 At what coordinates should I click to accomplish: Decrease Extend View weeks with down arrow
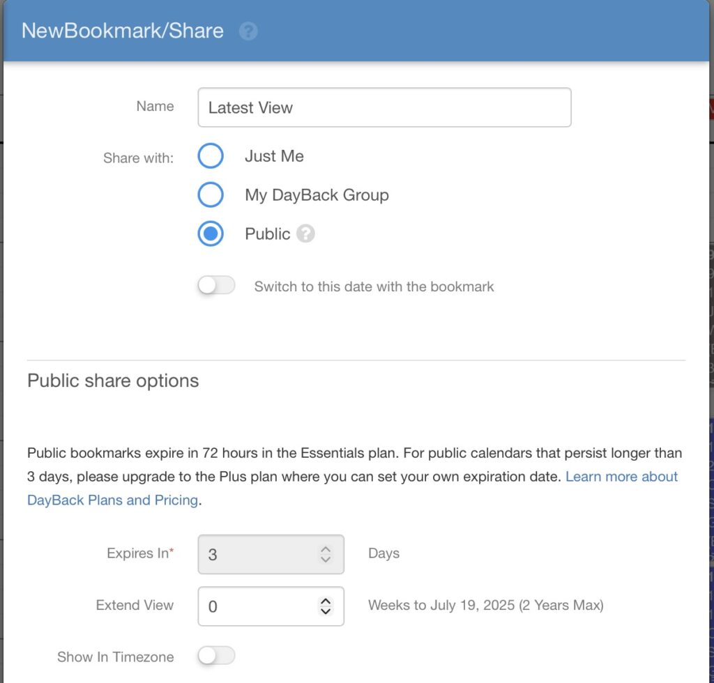325,611
